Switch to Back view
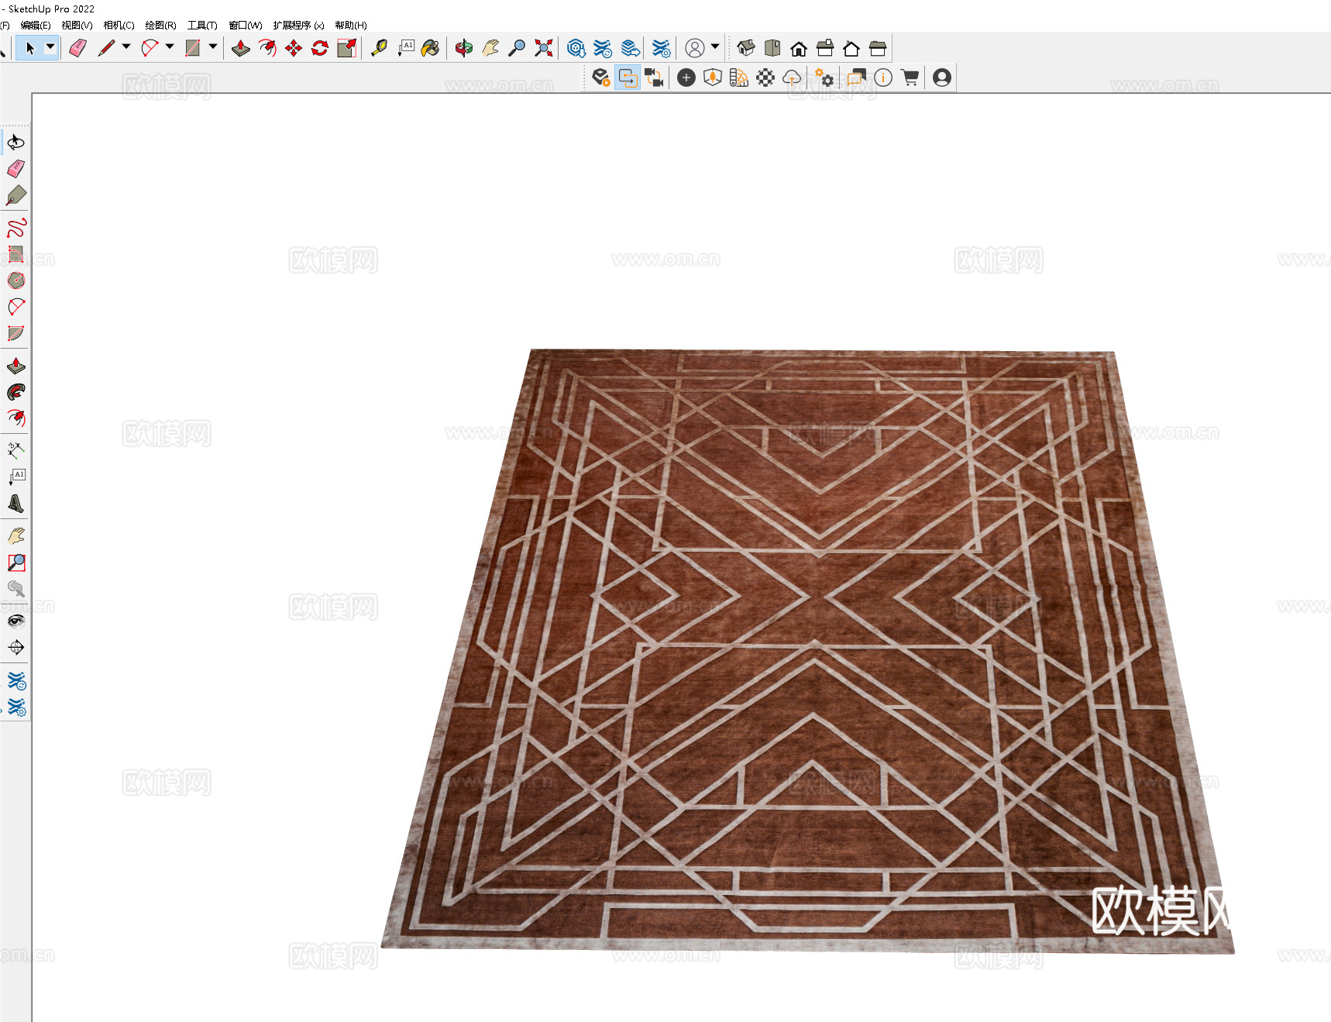Image resolution: width=1331 pixels, height=1022 pixels. click(851, 48)
